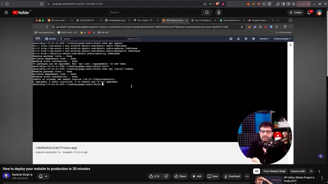The image size is (328, 184).
Task: Click the Ask button
Action: pyautogui.click(x=197, y=176)
